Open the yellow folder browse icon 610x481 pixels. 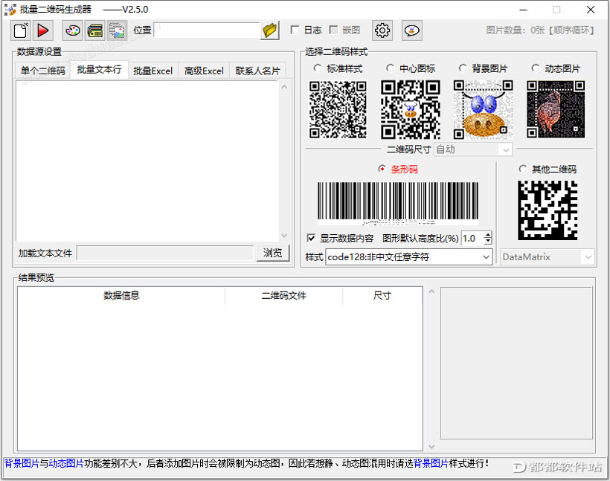pyautogui.click(x=269, y=30)
